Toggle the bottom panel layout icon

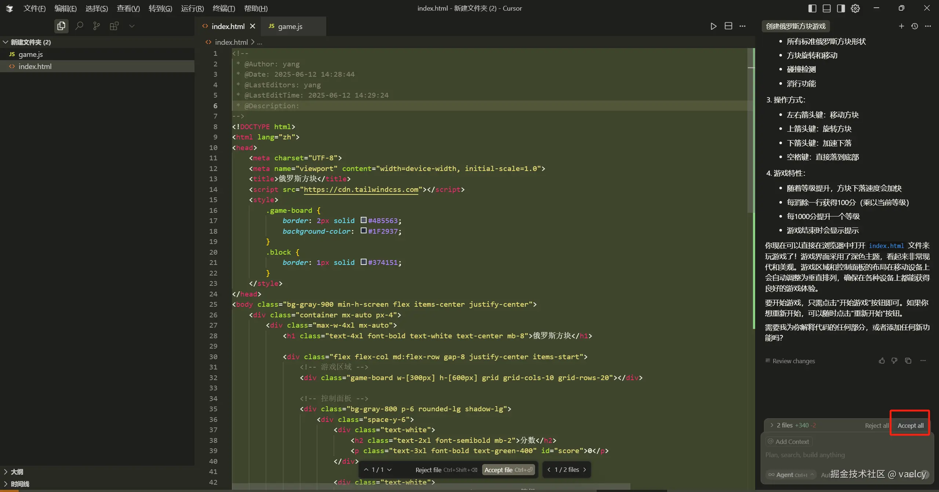(x=826, y=8)
